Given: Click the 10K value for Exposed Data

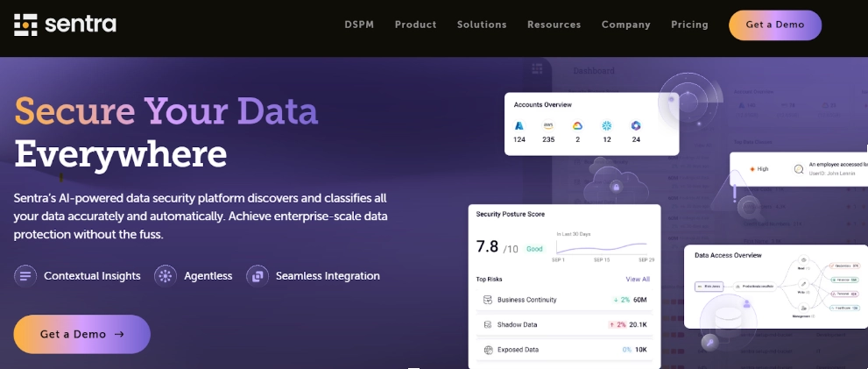Looking at the screenshot, I should [x=641, y=350].
